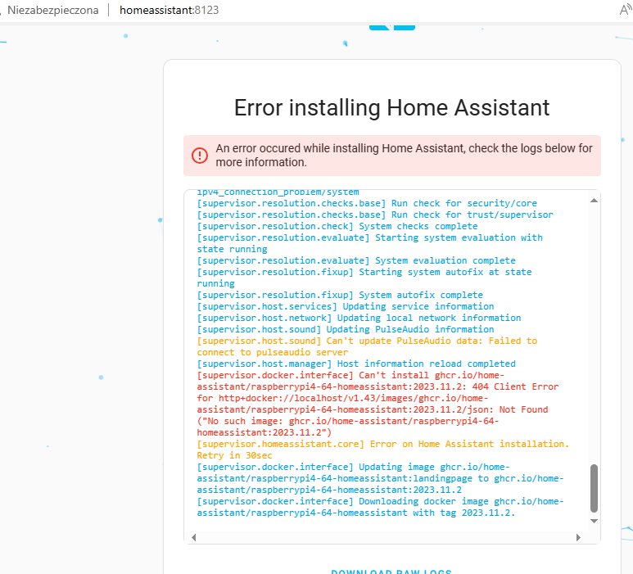Click the 'An error occured while installing' alert text
Viewport: 633px width, 574px height.
pyautogui.click(x=404, y=156)
